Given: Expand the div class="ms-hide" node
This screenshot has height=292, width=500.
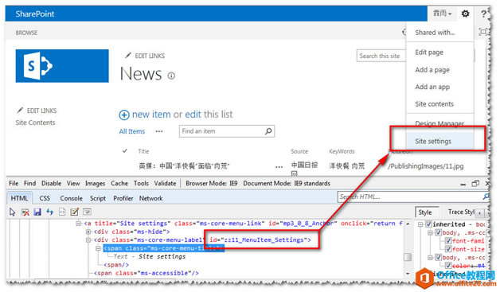Looking at the screenshot, I should pos(88,232).
